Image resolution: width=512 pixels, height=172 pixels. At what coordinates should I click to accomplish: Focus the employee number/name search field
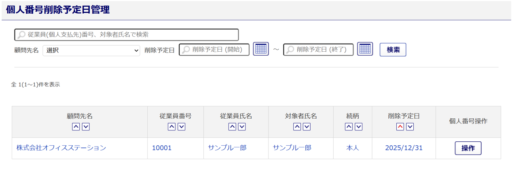[x=127, y=35]
